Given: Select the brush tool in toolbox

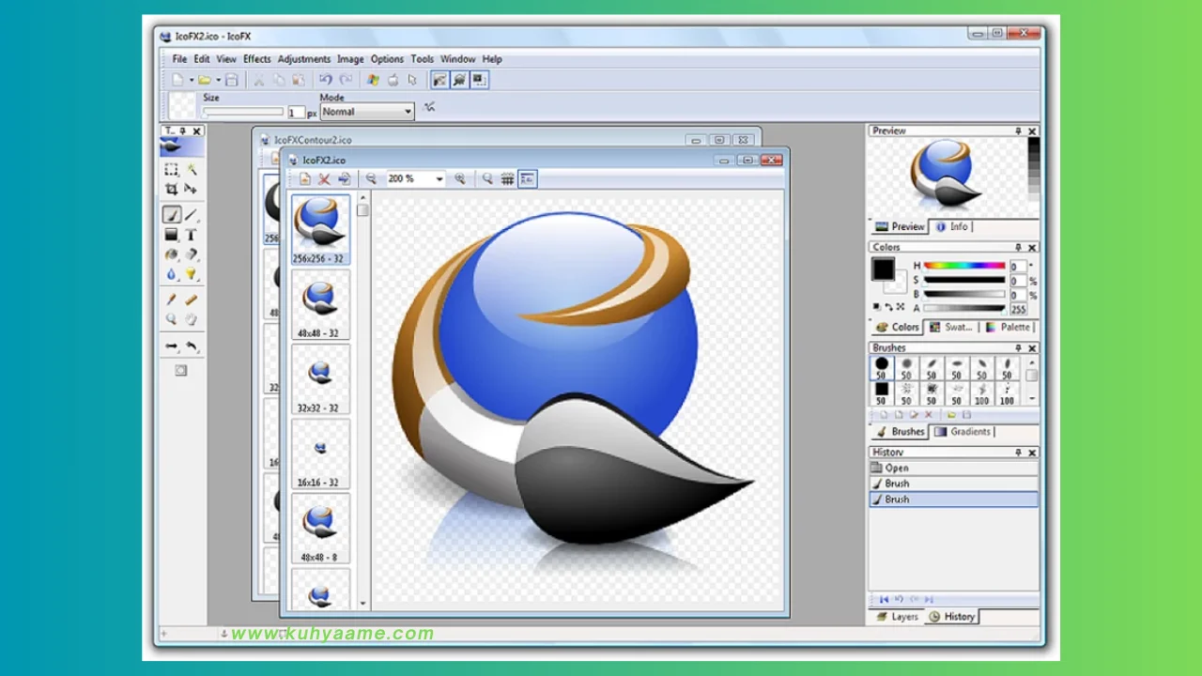Looking at the screenshot, I should pyautogui.click(x=171, y=215).
